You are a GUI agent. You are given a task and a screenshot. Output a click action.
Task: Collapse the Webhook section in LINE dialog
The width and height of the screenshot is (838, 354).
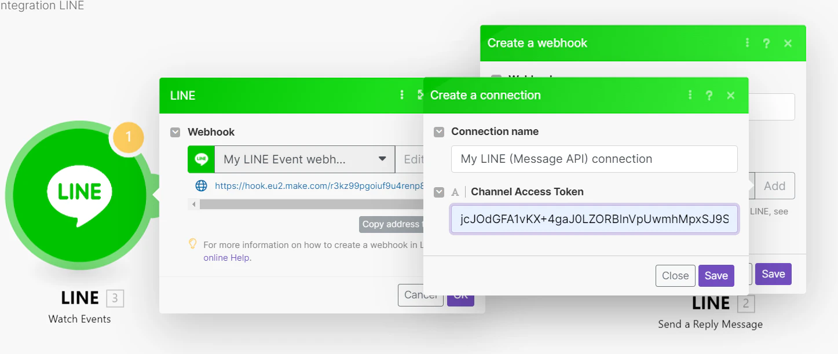pos(175,132)
